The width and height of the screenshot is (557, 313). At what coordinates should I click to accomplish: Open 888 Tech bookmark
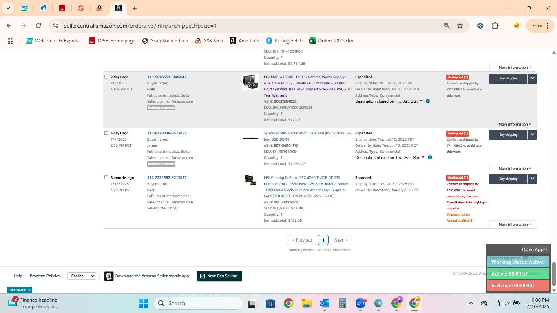(209, 41)
